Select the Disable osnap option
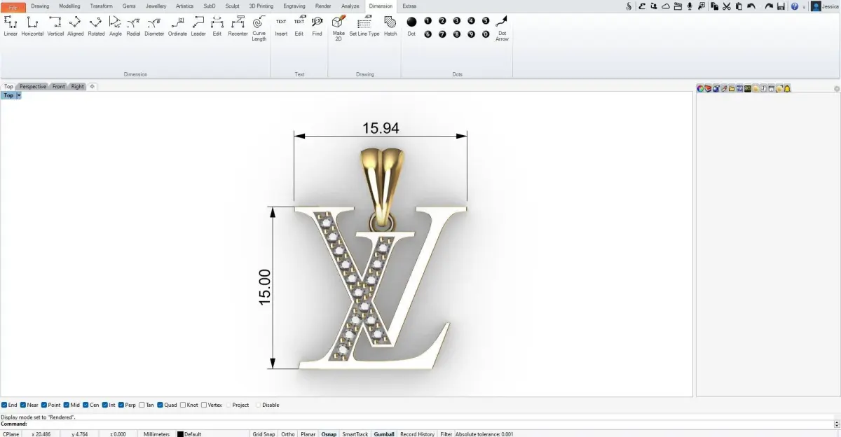The width and height of the screenshot is (841, 437). tap(258, 405)
